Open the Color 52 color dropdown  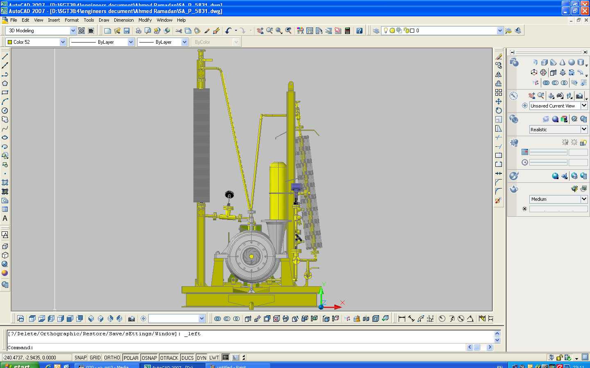[63, 42]
